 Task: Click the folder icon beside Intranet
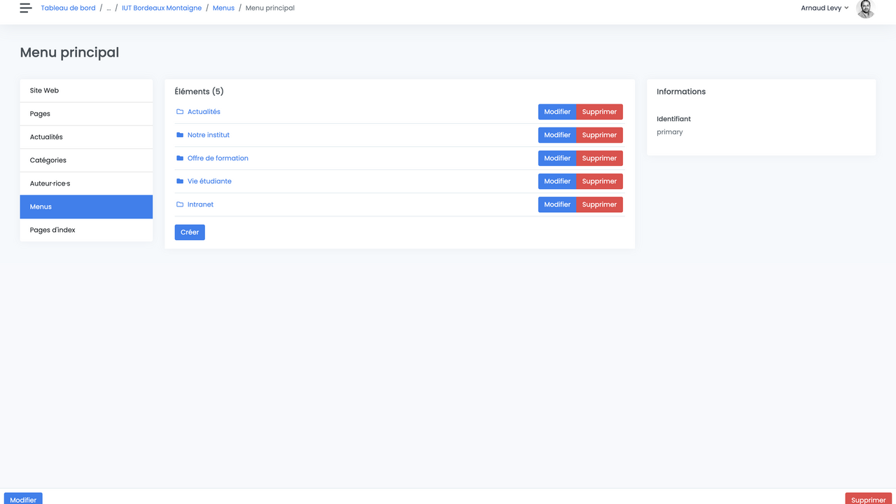[180, 204]
